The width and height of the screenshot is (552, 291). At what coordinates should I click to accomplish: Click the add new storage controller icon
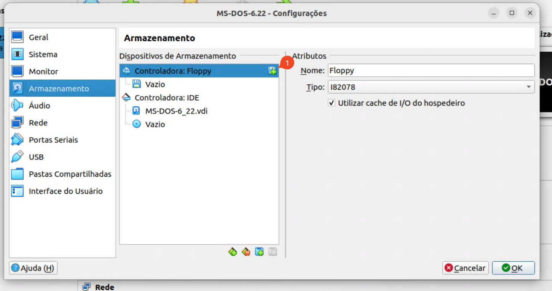tap(233, 251)
